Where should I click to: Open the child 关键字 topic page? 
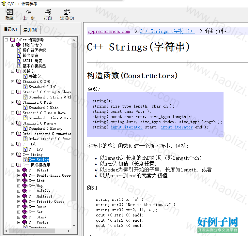(35, 76)
